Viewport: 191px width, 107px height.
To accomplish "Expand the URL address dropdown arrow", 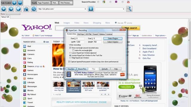I will tap(85, 9).
